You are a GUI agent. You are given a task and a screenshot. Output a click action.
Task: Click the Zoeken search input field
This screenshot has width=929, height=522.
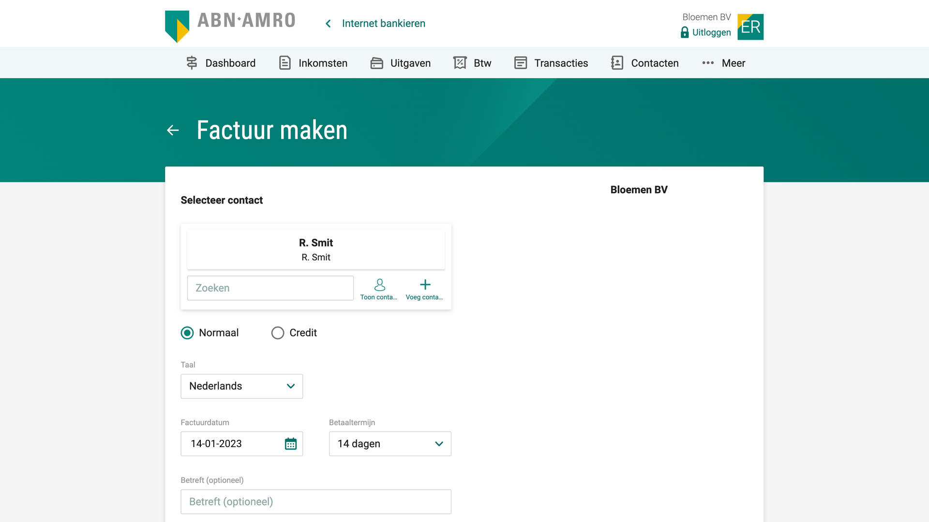coord(270,288)
